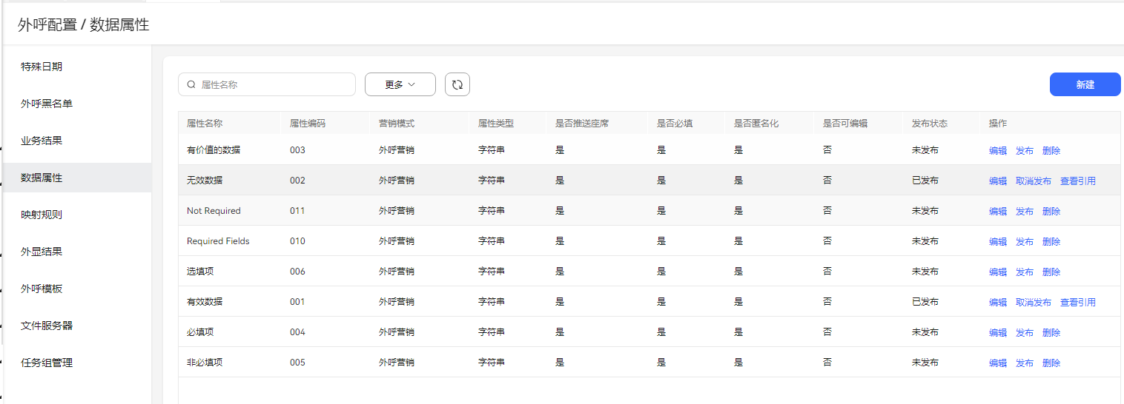Edit the 必填项 row

click(998, 332)
